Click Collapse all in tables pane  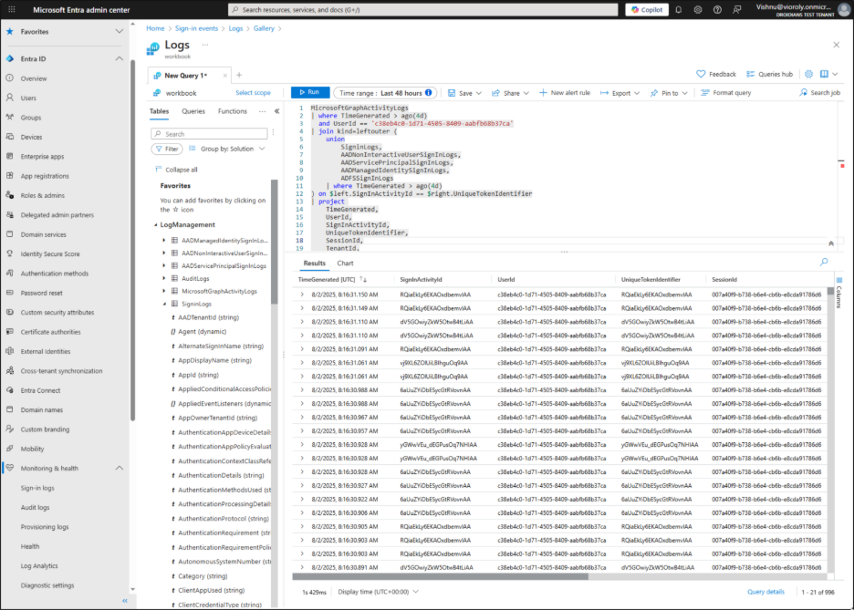[176, 170]
